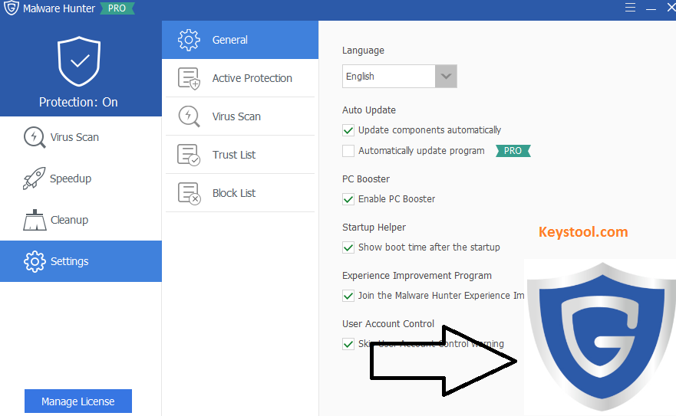Viewport: 676px width, 416px height.
Task: Click the Language section label
Action: click(x=363, y=51)
